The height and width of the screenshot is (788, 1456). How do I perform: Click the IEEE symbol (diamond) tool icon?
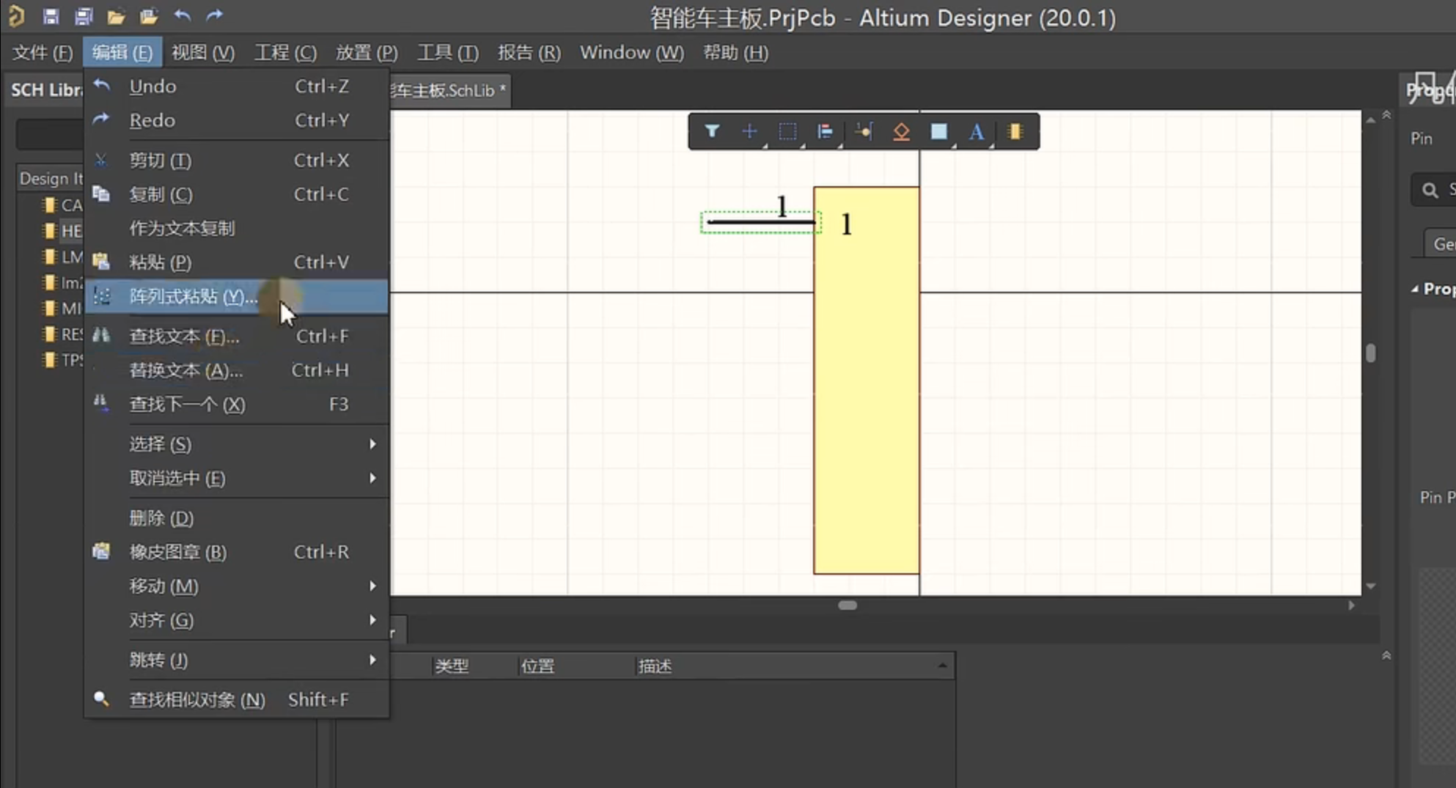click(901, 132)
